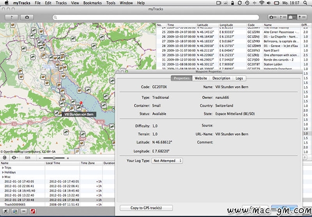Click the add photo button at bottom
The image size is (312, 217).
click(15, 211)
